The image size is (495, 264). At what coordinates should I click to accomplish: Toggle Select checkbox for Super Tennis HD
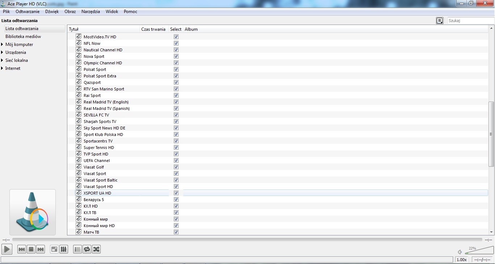tap(176, 148)
